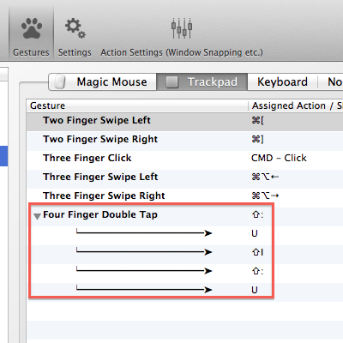Click the Trackpad square icon
The height and width of the screenshot is (343, 343).
[x=172, y=82]
